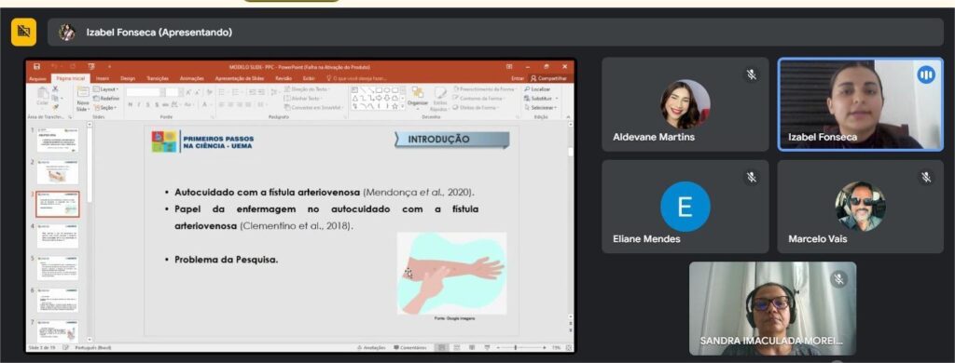Viewport: 955px width, 363px height.
Task: Click the PowerPoint save icon
Action: click(x=37, y=66)
